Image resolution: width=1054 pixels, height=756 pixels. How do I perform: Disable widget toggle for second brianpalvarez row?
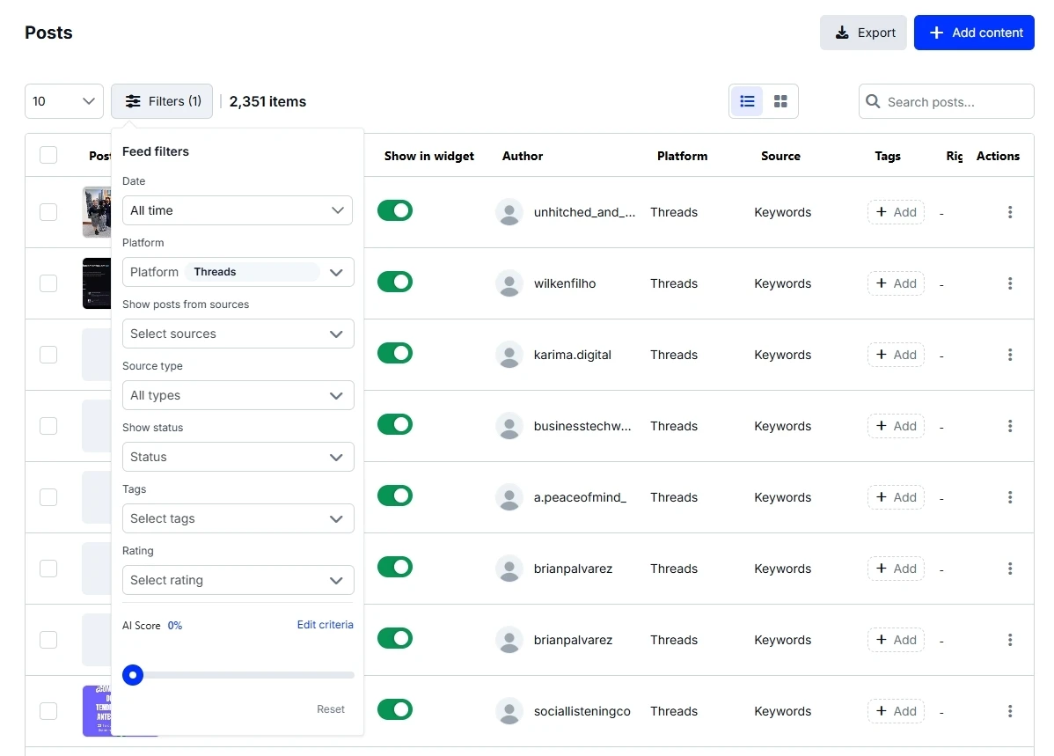(394, 638)
